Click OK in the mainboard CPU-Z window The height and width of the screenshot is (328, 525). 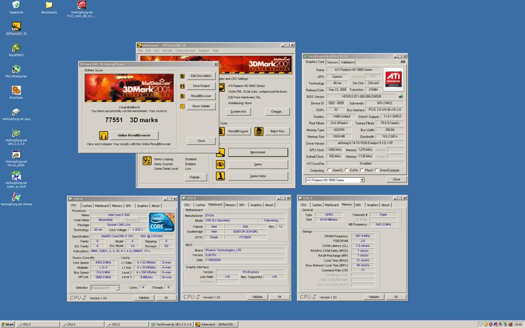(x=280, y=297)
